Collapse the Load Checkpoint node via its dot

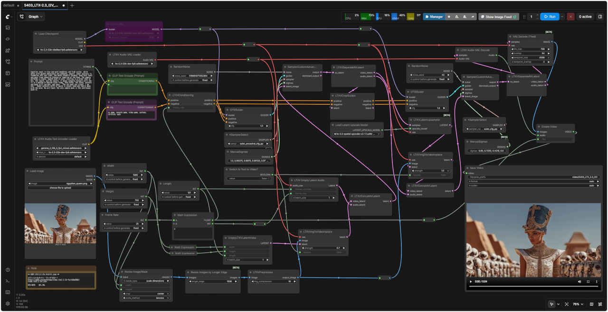pyautogui.click(x=36, y=34)
